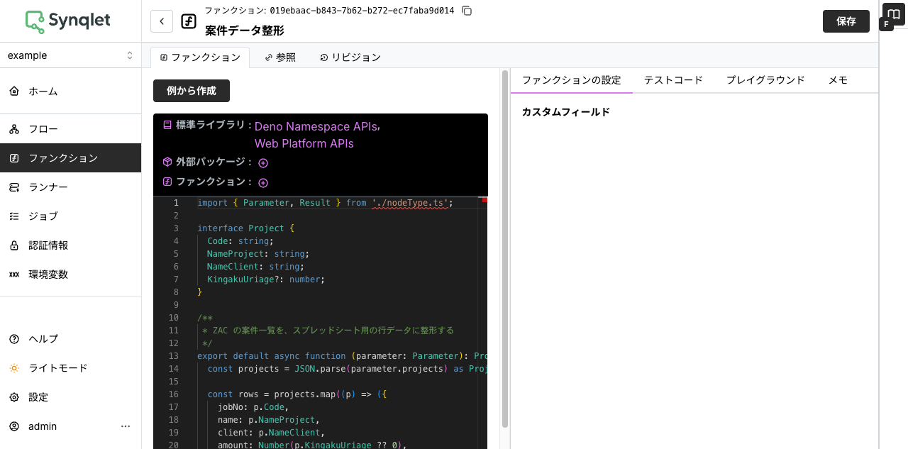Click the vertical scrollbar of editor pane
Screen dimensions: 908x449
[505, 248]
